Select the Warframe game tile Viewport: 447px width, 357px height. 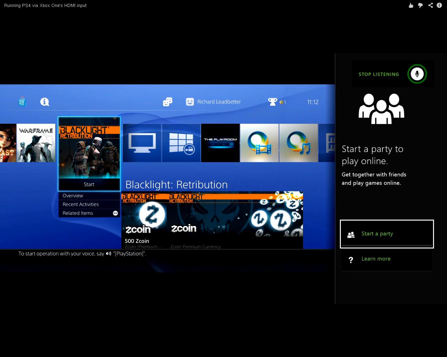point(36,143)
